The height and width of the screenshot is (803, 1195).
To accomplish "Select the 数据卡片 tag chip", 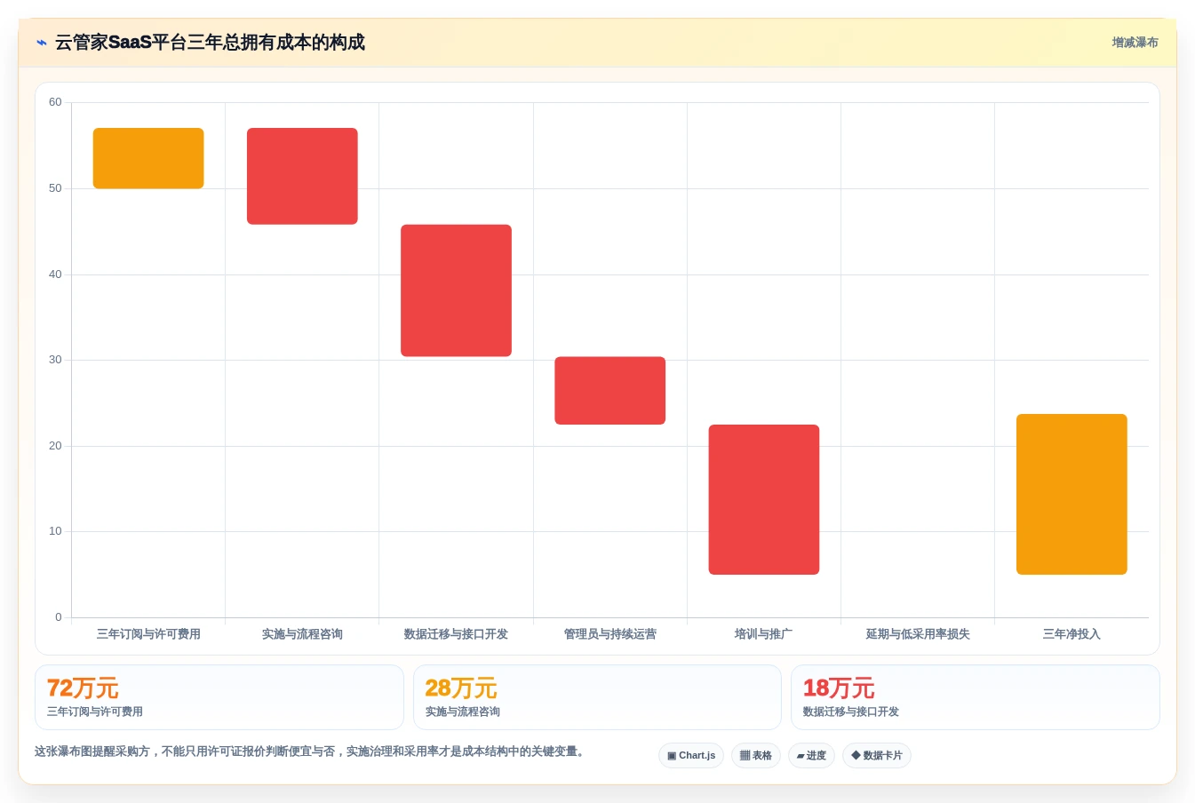I will pos(877,756).
